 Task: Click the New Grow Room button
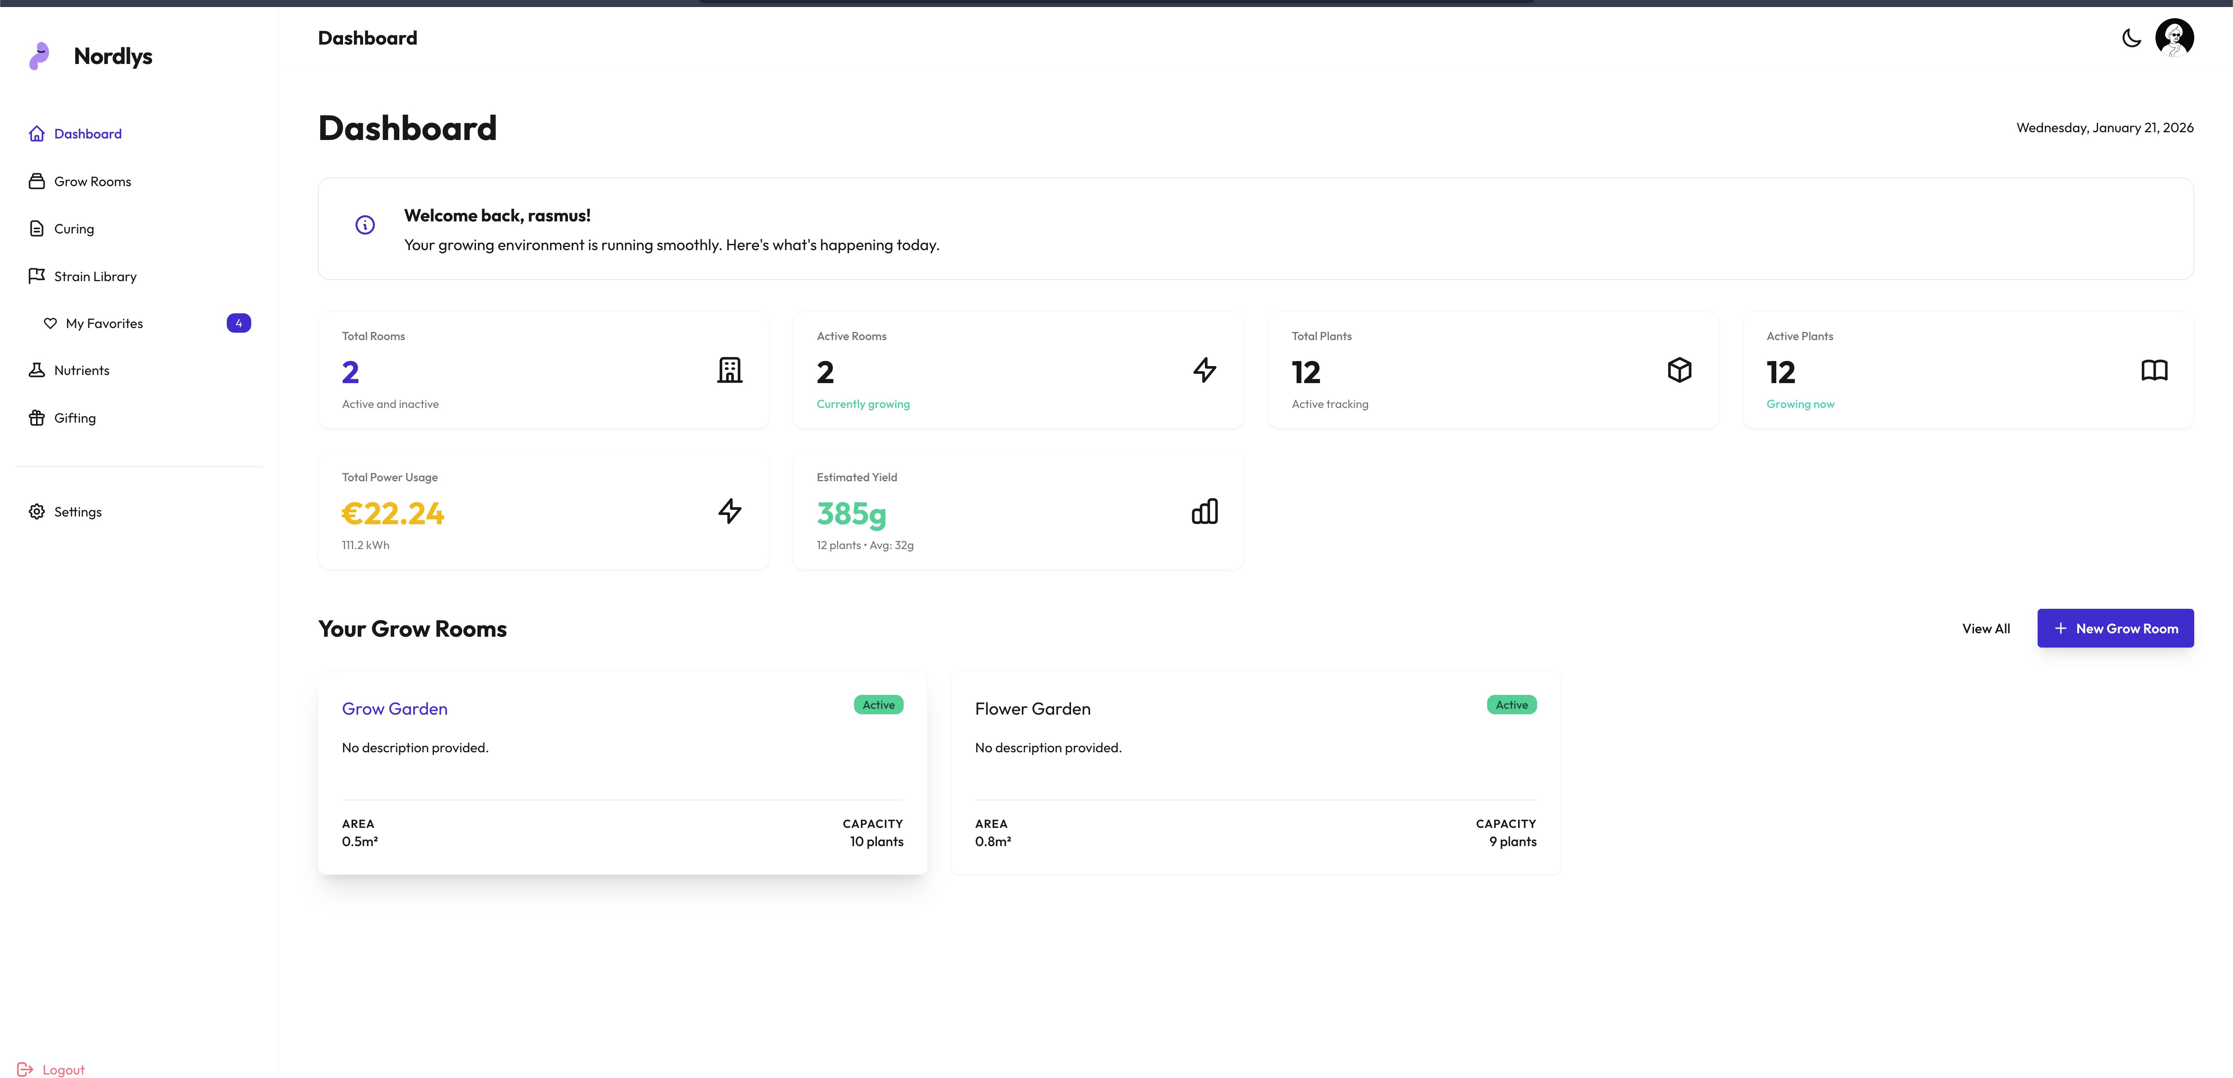click(x=2116, y=628)
